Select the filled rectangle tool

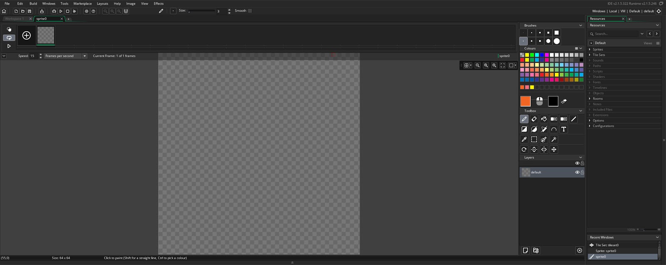[524, 129]
